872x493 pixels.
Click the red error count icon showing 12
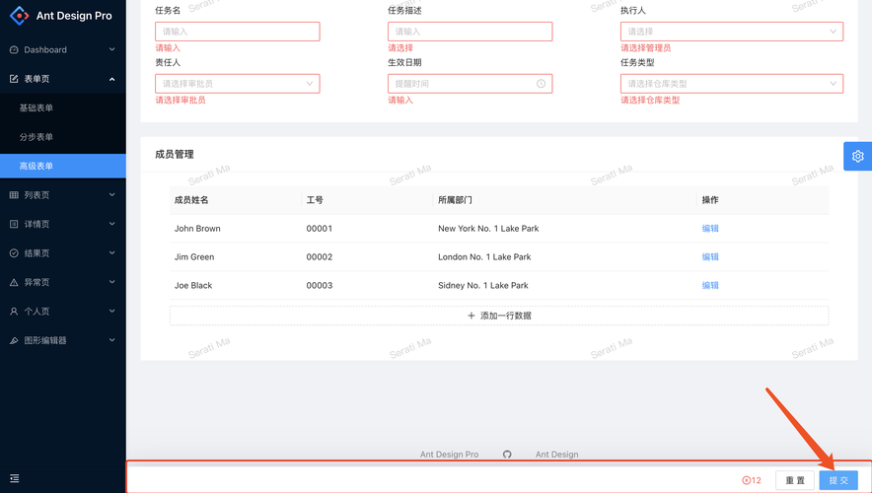(x=747, y=480)
